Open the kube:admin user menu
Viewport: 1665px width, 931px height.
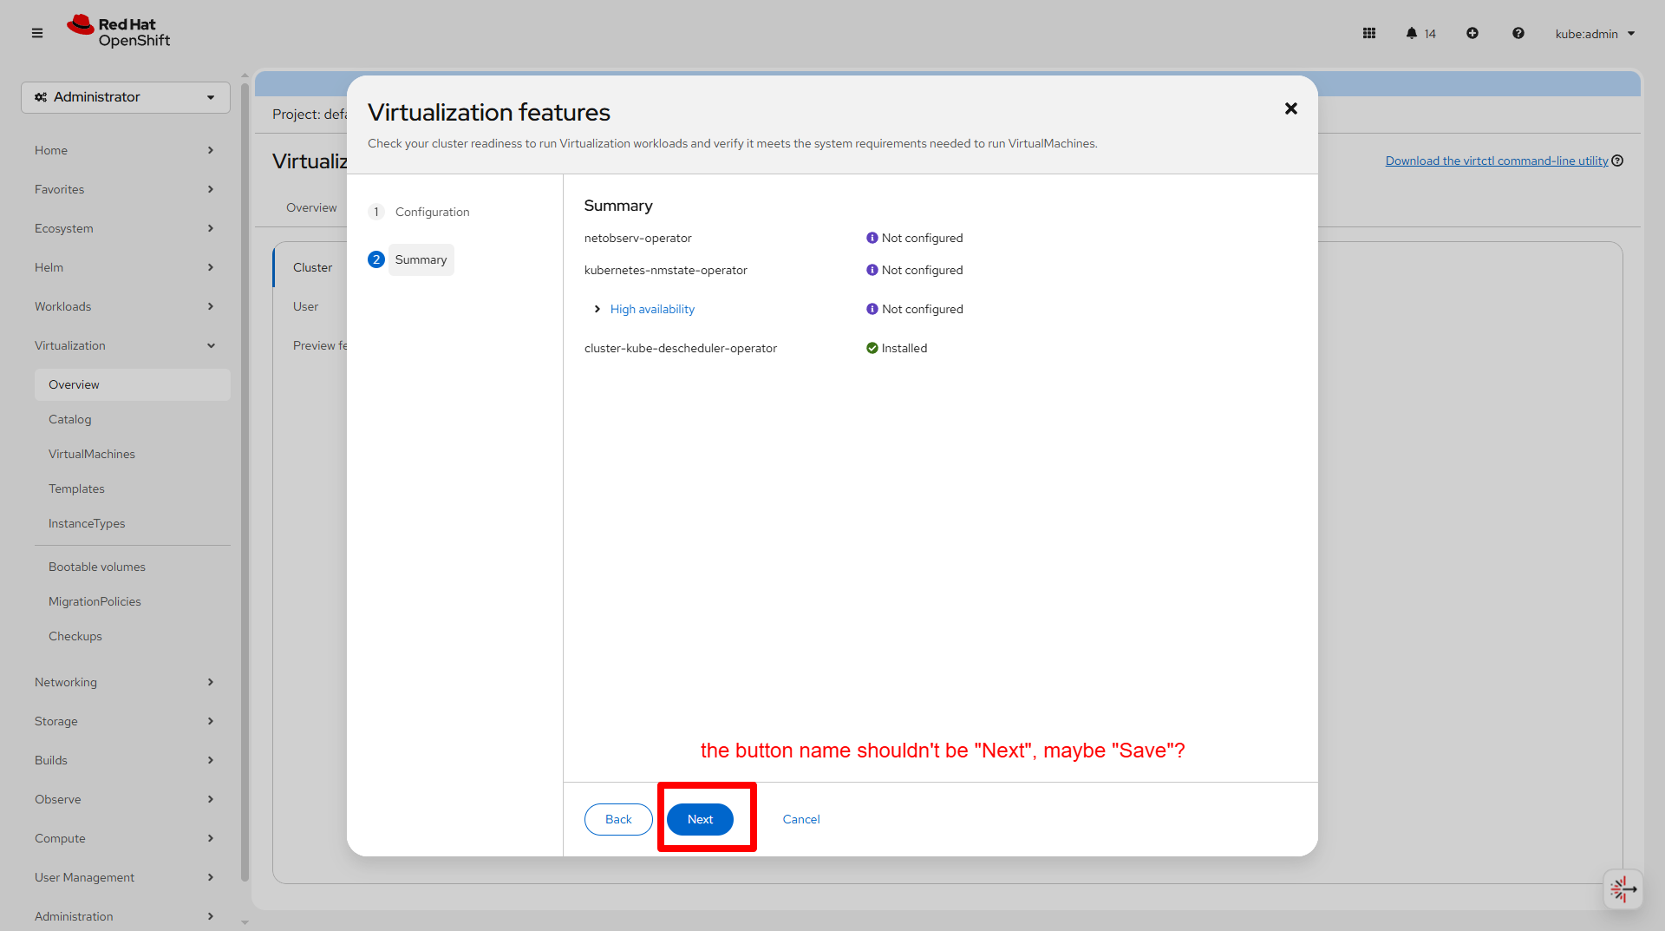(1595, 34)
